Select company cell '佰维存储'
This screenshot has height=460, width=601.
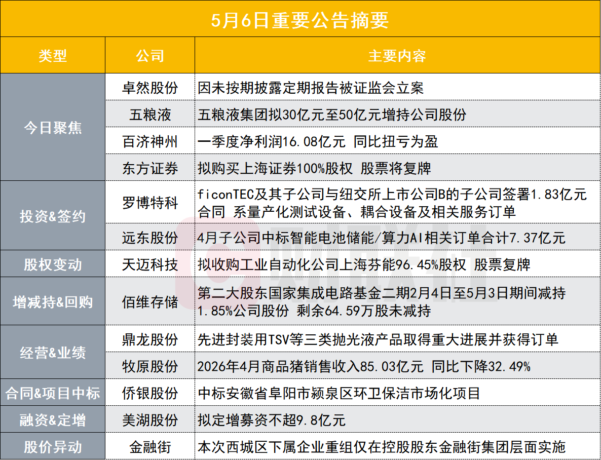pos(150,301)
